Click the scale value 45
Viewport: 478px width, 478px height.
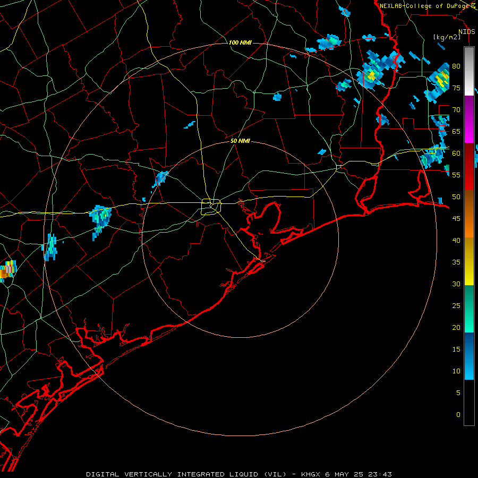[x=456, y=219]
